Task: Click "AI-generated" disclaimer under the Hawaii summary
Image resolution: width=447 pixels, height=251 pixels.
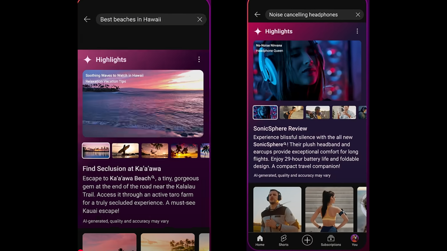Action: pyautogui.click(x=126, y=221)
